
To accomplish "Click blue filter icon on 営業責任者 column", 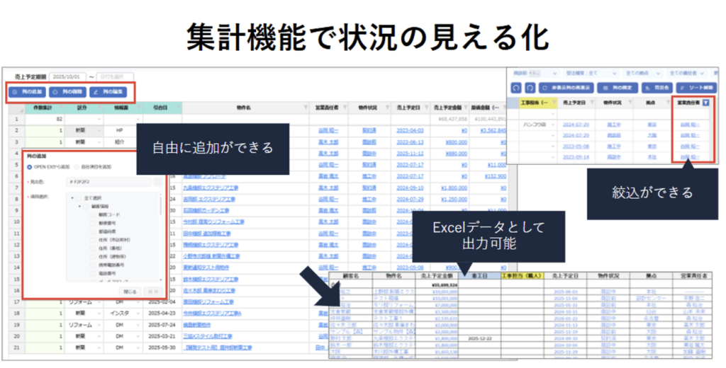I will click(x=705, y=103).
